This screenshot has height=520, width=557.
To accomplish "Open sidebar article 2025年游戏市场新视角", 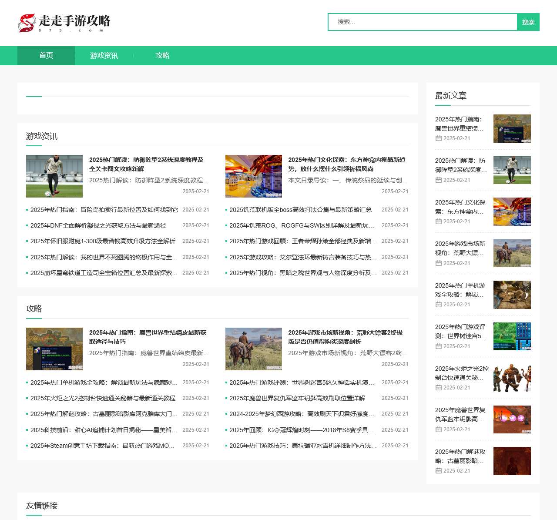I will point(460,248).
